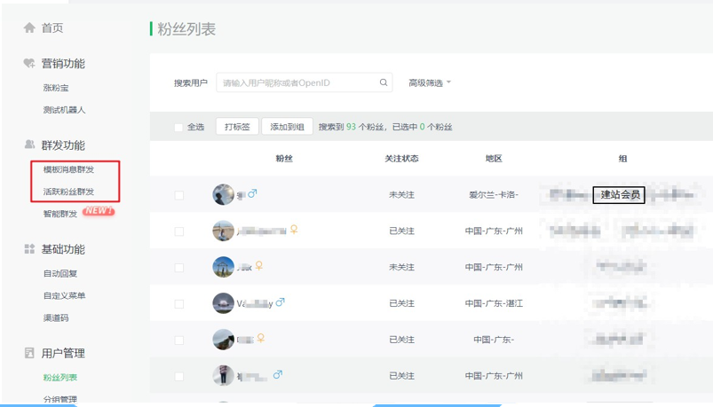Click the 基础功能 grid icon
The image size is (713, 407).
point(29,249)
